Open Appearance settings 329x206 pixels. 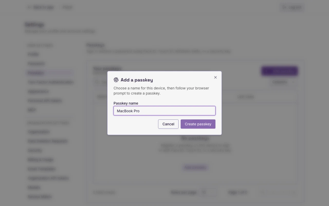click(38, 91)
